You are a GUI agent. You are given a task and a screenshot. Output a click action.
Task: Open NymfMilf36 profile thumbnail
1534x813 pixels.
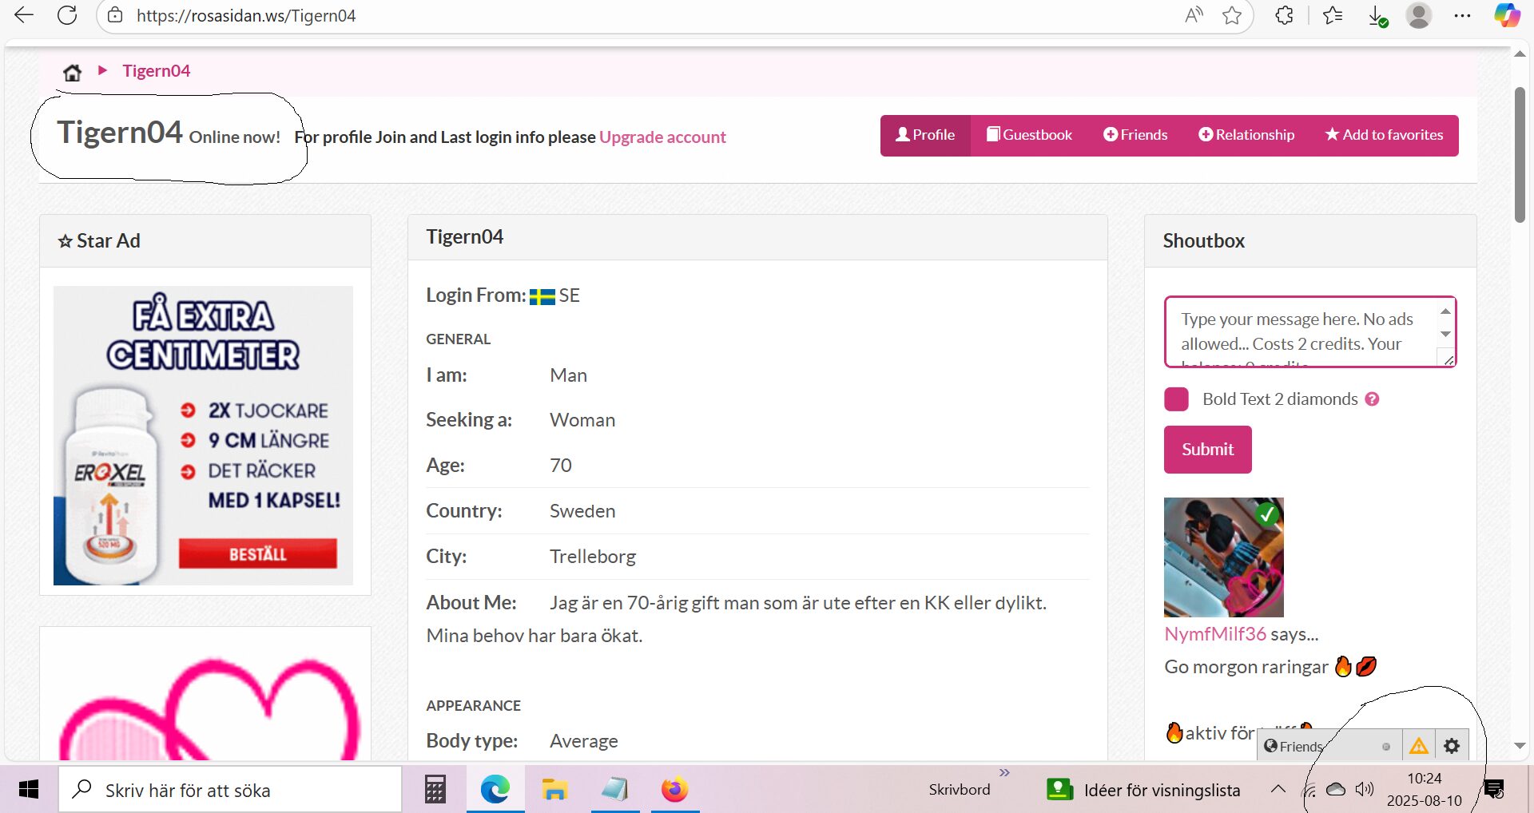point(1223,557)
